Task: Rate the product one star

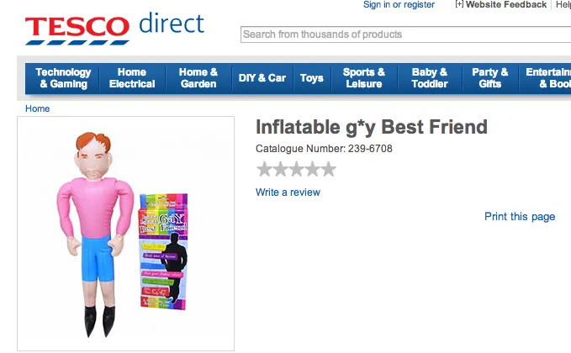Action: click(265, 170)
